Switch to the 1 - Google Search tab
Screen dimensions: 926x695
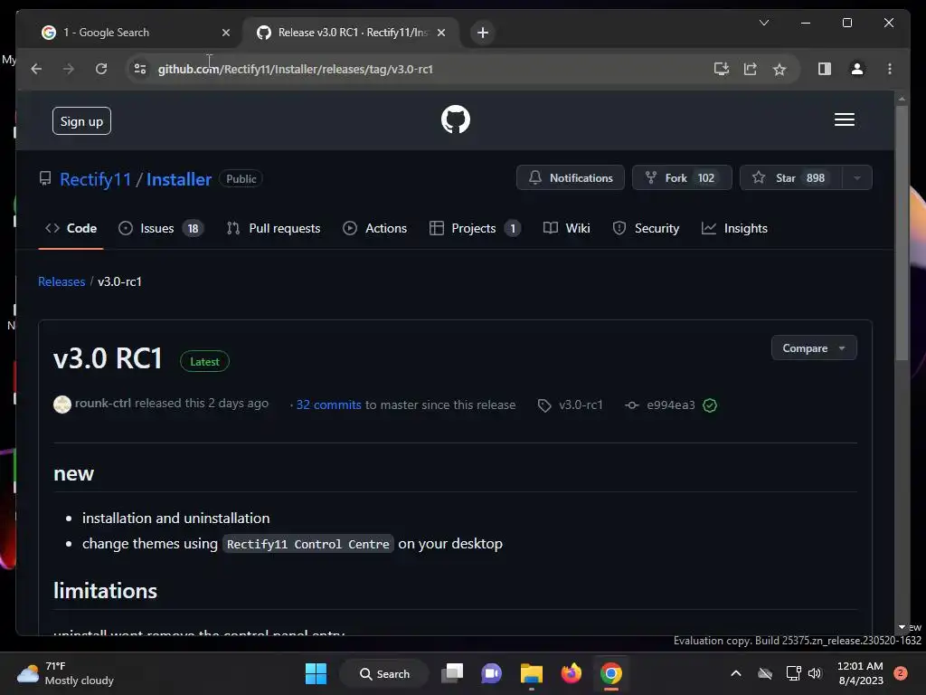pos(130,33)
